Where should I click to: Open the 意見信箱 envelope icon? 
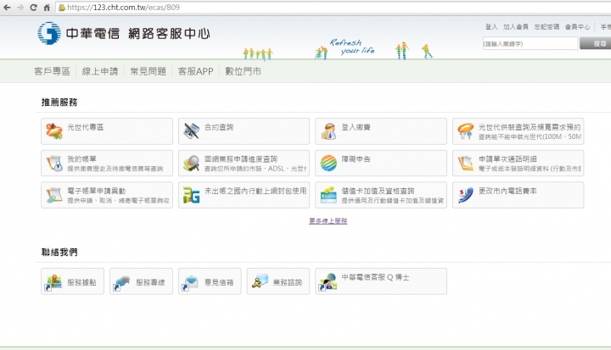pyautogui.click(x=191, y=282)
